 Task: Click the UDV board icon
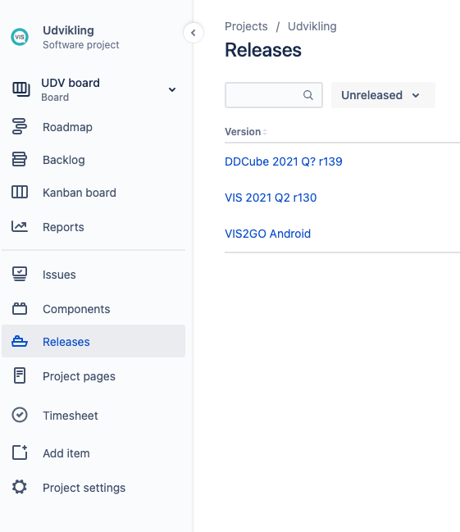21,89
